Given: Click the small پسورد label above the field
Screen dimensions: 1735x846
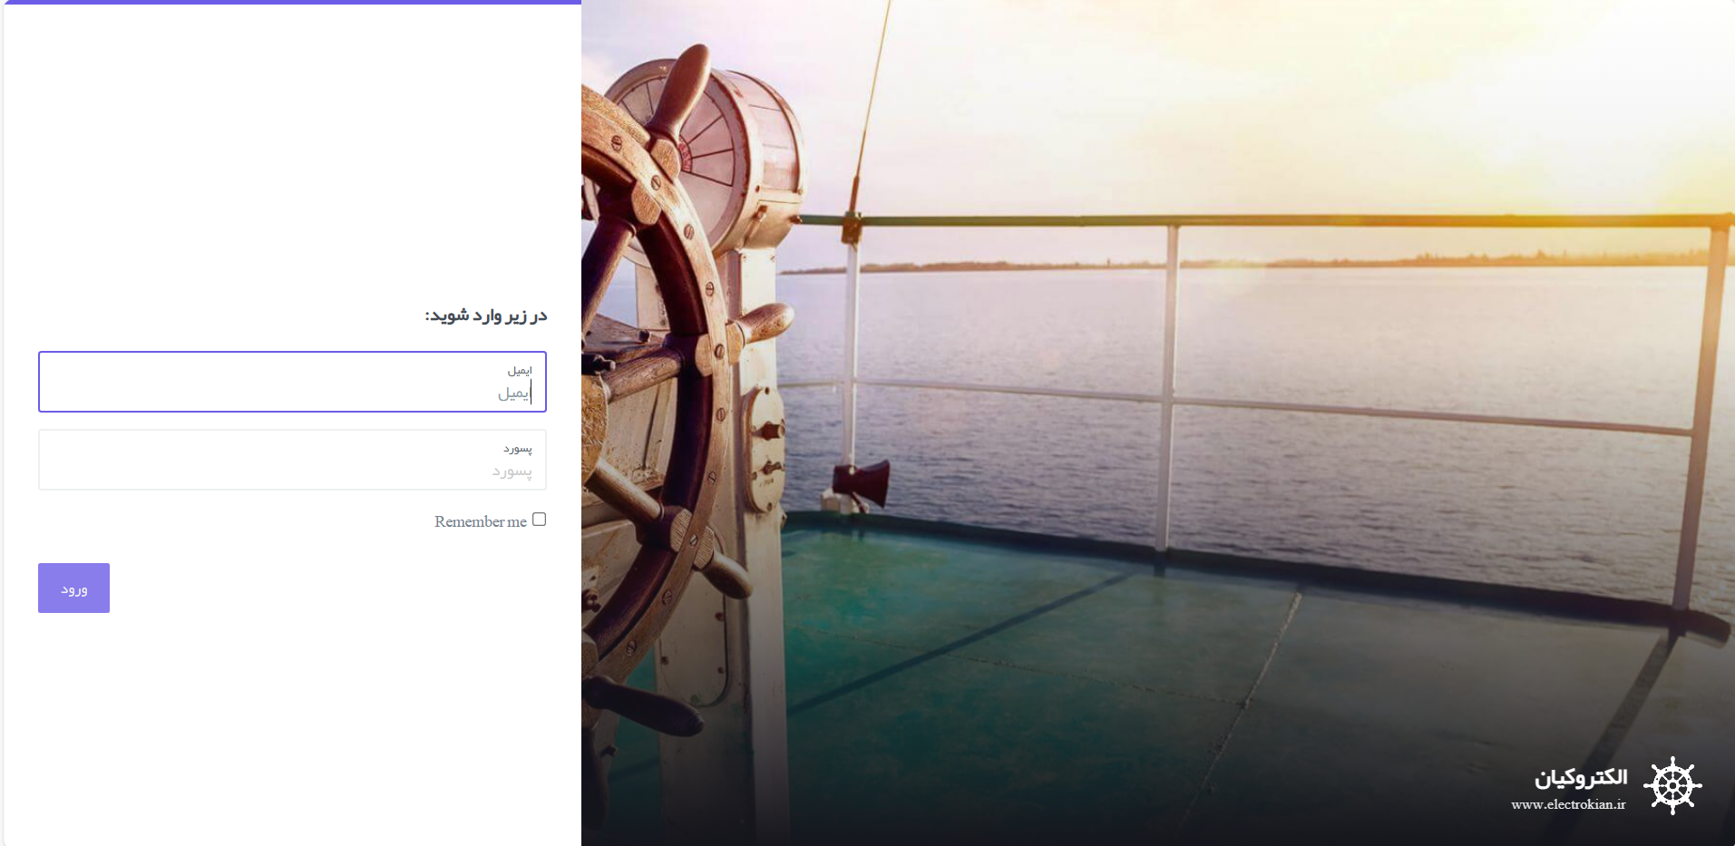Looking at the screenshot, I should coord(518,449).
